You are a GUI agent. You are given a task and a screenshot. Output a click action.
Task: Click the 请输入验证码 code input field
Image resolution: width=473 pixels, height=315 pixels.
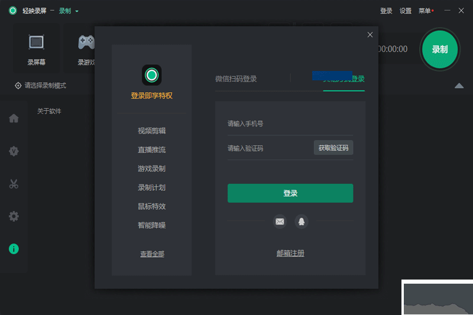click(270, 148)
